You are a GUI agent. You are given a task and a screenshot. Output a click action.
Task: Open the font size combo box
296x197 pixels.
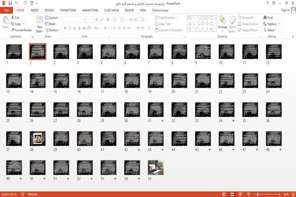tap(89, 20)
